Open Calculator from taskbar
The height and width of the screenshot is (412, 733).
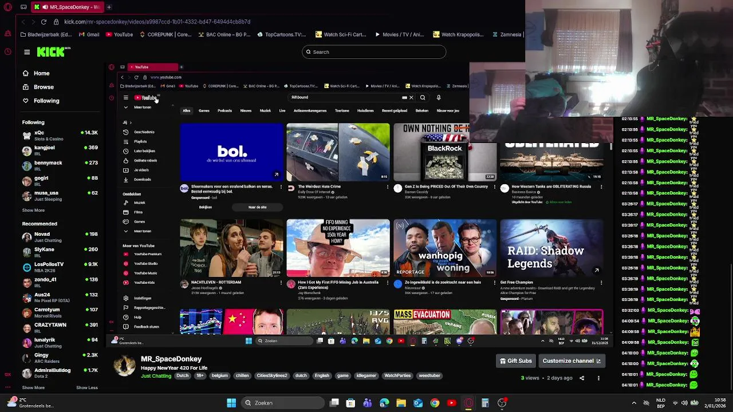(x=485, y=403)
